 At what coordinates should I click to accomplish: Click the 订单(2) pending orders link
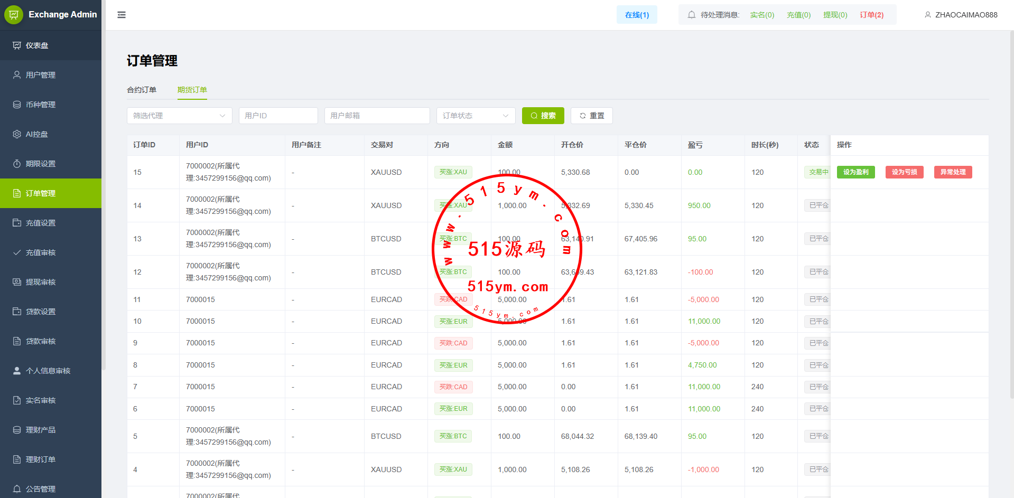pos(871,15)
